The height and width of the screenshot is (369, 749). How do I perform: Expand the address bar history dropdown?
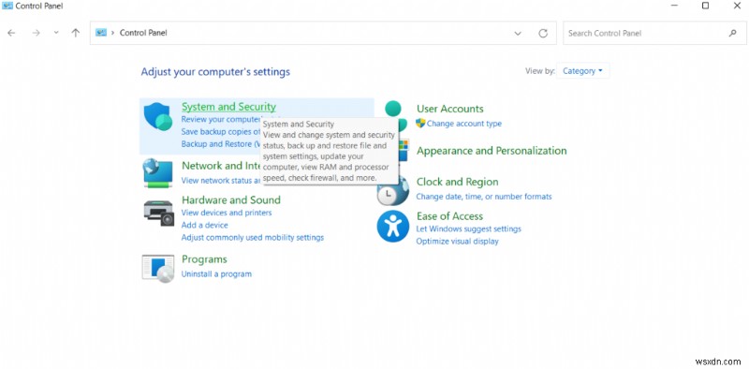coord(518,33)
